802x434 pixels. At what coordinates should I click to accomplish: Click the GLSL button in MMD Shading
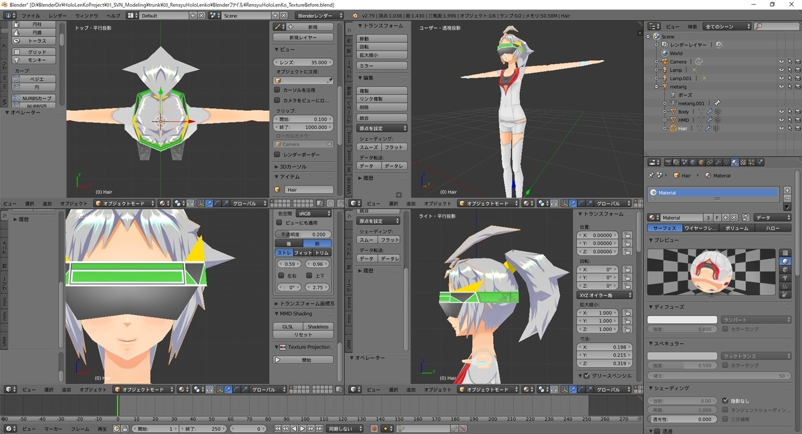click(287, 327)
